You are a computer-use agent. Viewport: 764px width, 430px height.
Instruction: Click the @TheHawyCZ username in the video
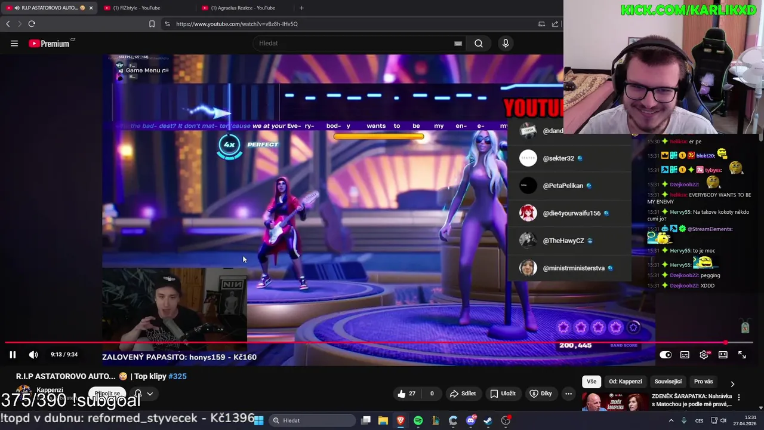pos(563,241)
